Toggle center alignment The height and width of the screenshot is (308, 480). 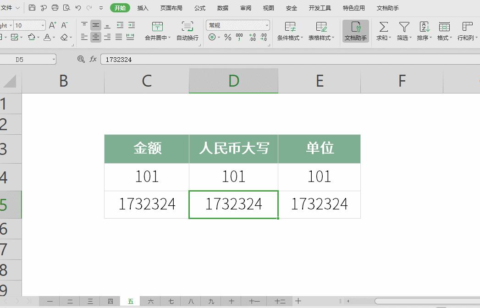pos(95,38)
